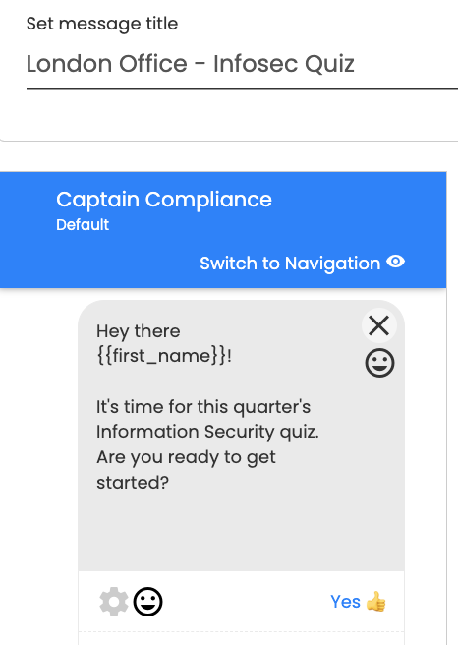
Task: Select the Yes quick reply button
Action: tap(358, 602)
